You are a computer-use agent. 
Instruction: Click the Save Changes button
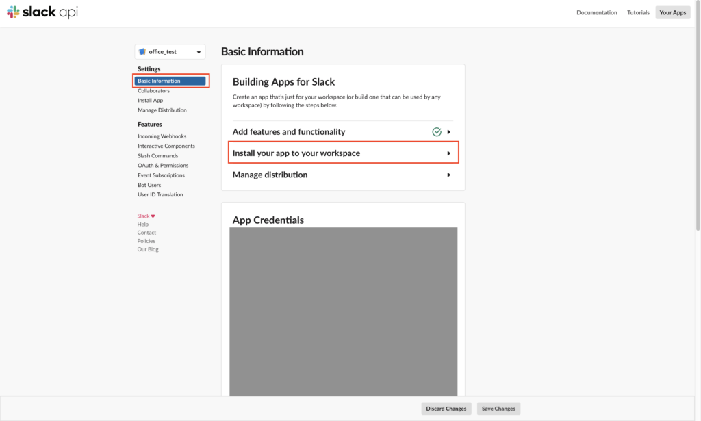[x=498, y=409]
